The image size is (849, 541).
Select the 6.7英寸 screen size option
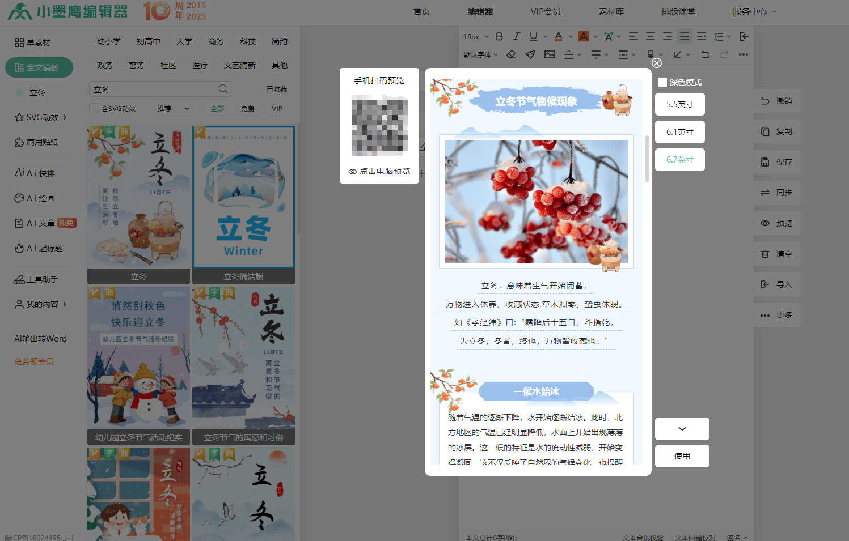click(x=679, y=160)
